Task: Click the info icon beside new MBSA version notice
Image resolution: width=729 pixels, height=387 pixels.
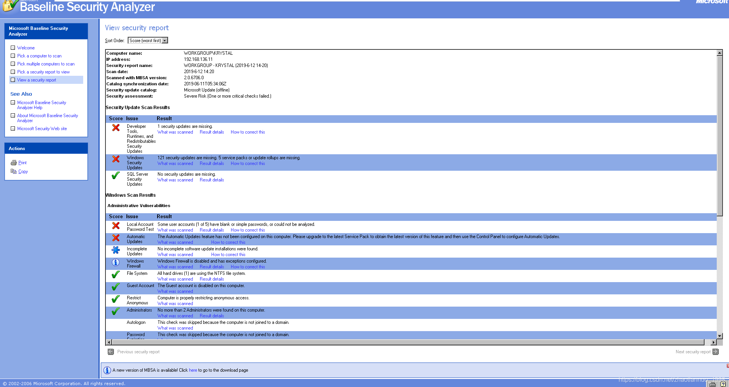Action: [x=107, y=370]
